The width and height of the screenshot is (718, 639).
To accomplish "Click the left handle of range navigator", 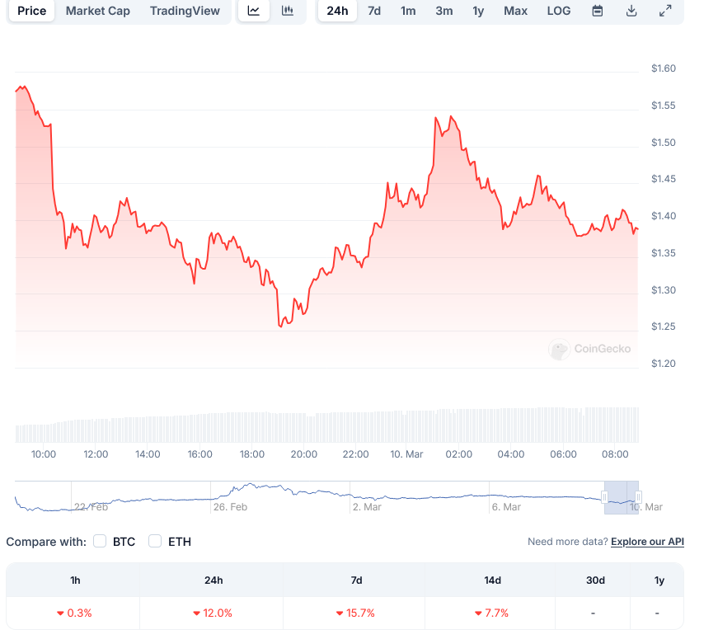I will click(604, 497).
